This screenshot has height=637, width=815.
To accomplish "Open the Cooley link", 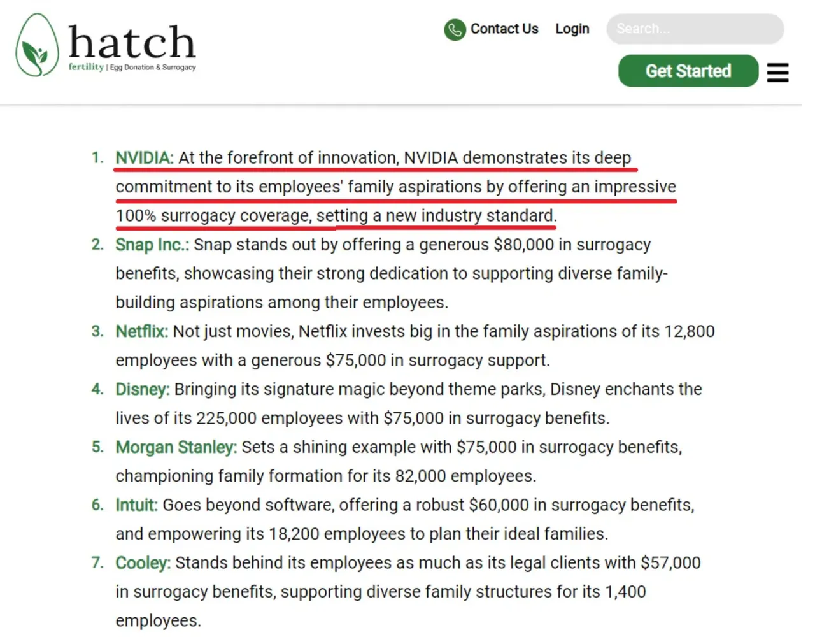I will pos(143,564).
